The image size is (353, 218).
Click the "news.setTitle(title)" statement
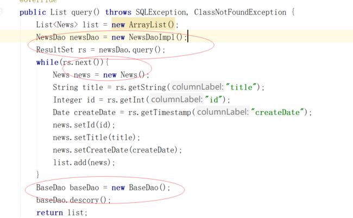tap(96, 138)
